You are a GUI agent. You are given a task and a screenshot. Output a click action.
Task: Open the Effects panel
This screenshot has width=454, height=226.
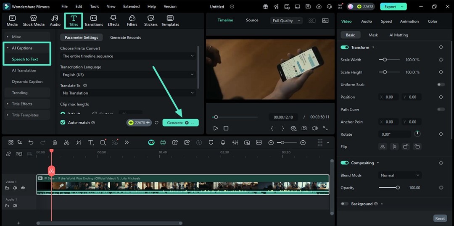coord(113,20)
